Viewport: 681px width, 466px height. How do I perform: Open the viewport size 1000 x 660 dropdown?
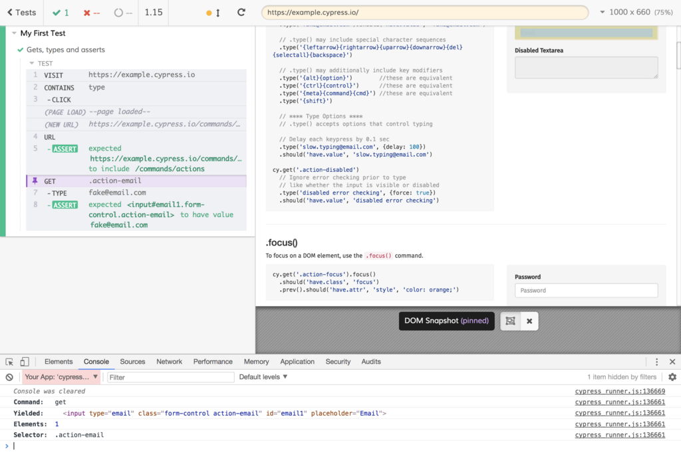636,12
